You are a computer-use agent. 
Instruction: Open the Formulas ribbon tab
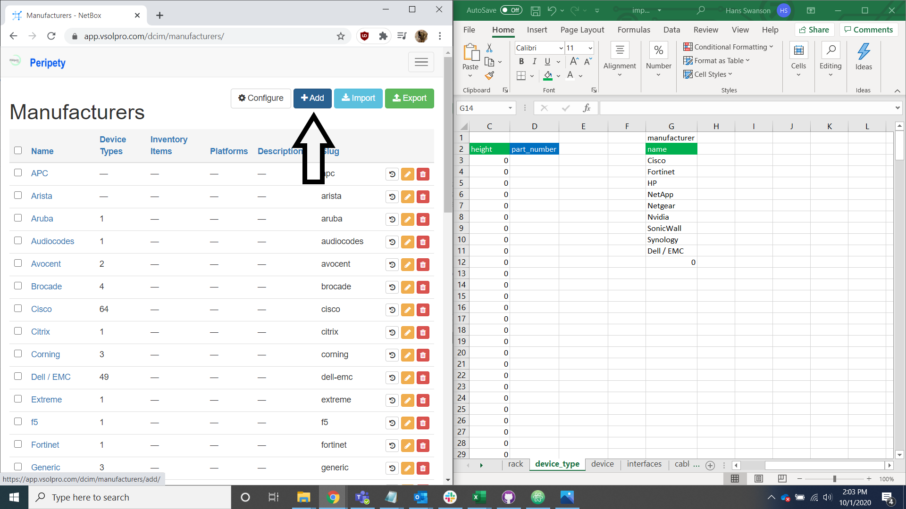pyautogui.click(x=634, y=30)
